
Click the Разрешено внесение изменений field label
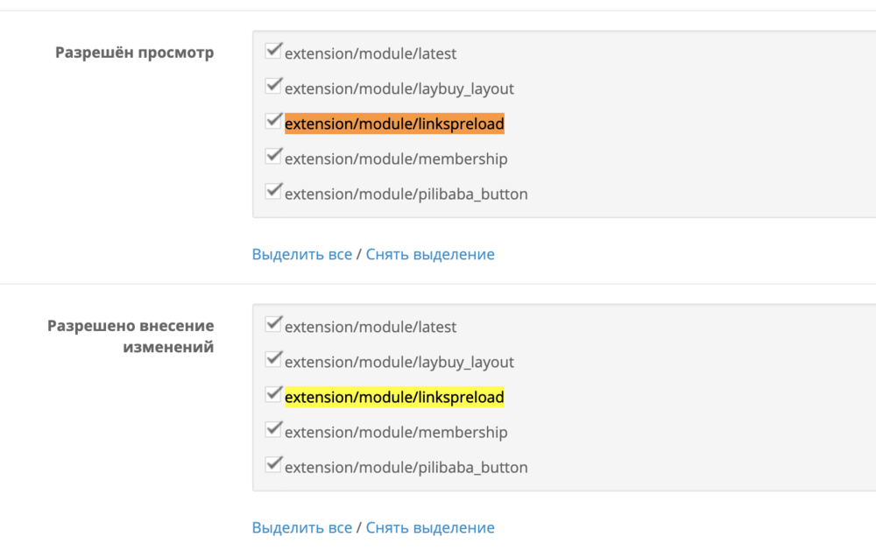(130, 336)
